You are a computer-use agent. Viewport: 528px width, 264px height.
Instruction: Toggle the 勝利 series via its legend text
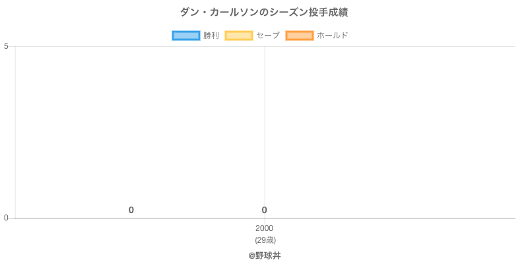(x=211, y=36)
